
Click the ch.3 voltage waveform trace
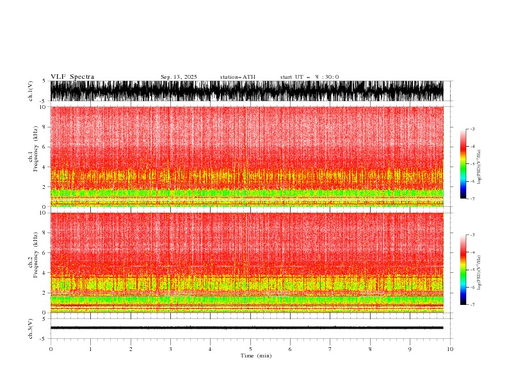coord(247,328)
